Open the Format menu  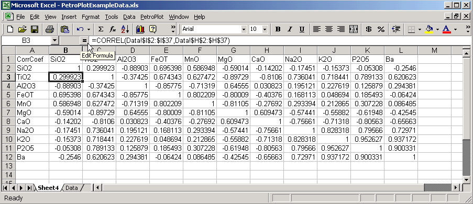tap(91, 17)
